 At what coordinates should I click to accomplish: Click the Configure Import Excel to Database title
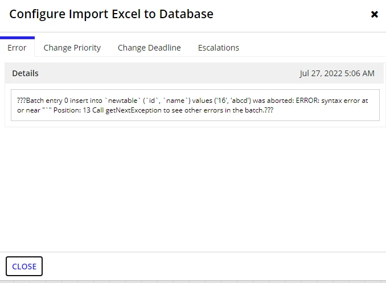[x=111, y=14]
